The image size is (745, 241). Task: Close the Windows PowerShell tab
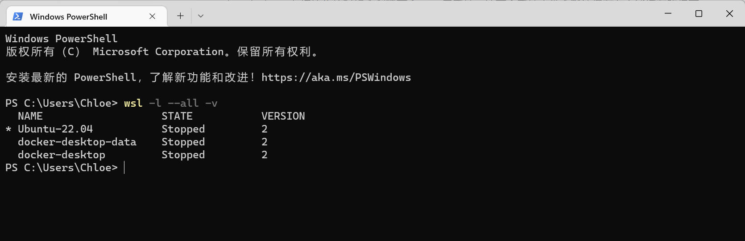[x=152, y=16]
